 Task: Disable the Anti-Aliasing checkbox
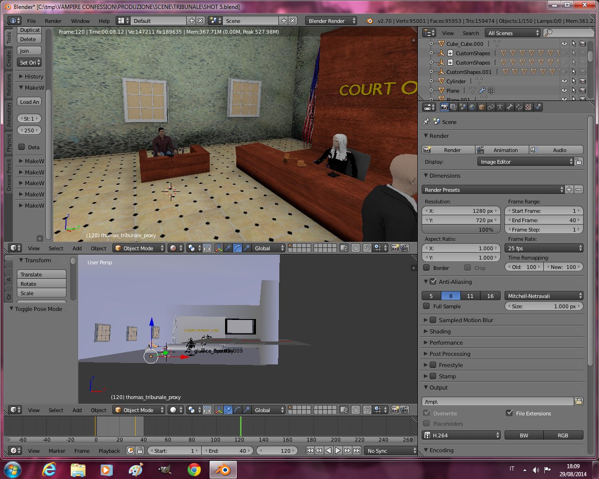(x=433, y=282)
